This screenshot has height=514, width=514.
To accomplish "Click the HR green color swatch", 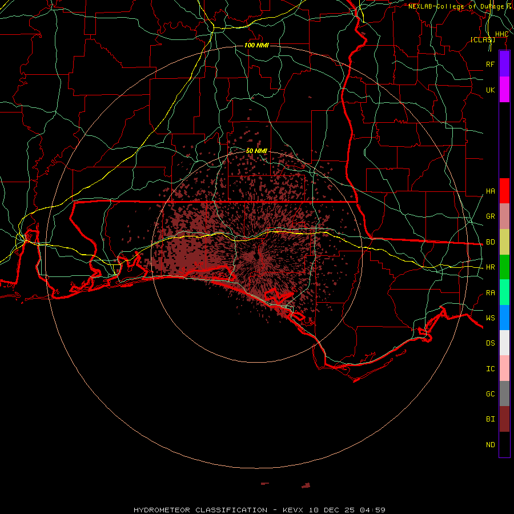I will [504, 267].
